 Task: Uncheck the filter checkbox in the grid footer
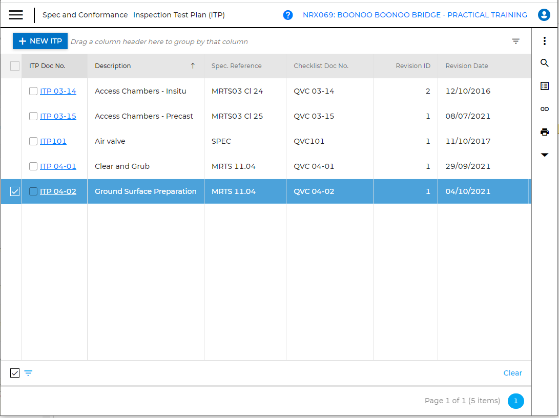tap(15, 373)
